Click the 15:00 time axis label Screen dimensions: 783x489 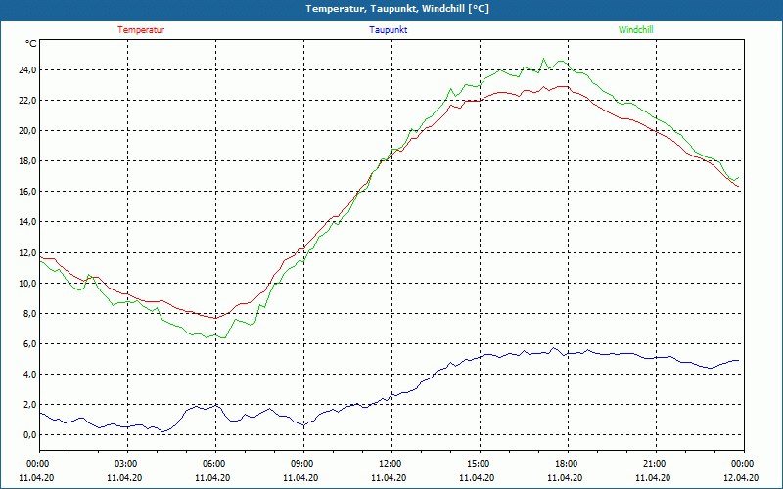(478, 464)
